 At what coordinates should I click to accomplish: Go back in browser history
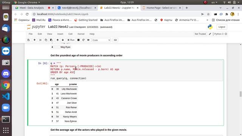click(16, 14)
